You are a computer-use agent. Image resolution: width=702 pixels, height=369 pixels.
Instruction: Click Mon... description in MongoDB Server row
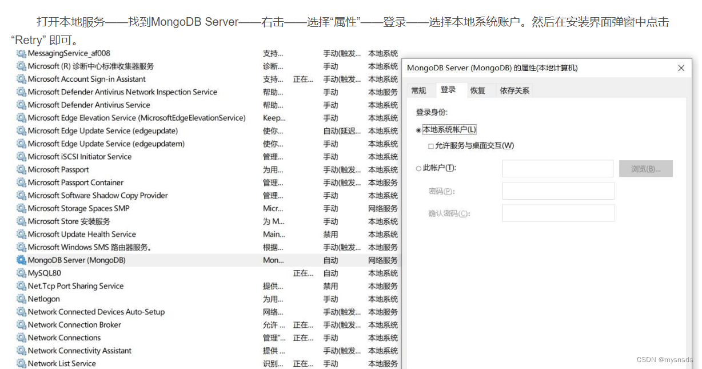pyautogui.click(x=273, y=260)
